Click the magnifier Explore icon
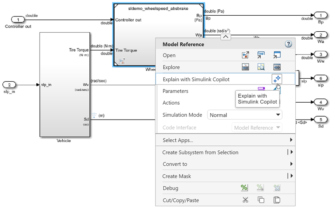The image size is (330, 209). tap(261, 67)
